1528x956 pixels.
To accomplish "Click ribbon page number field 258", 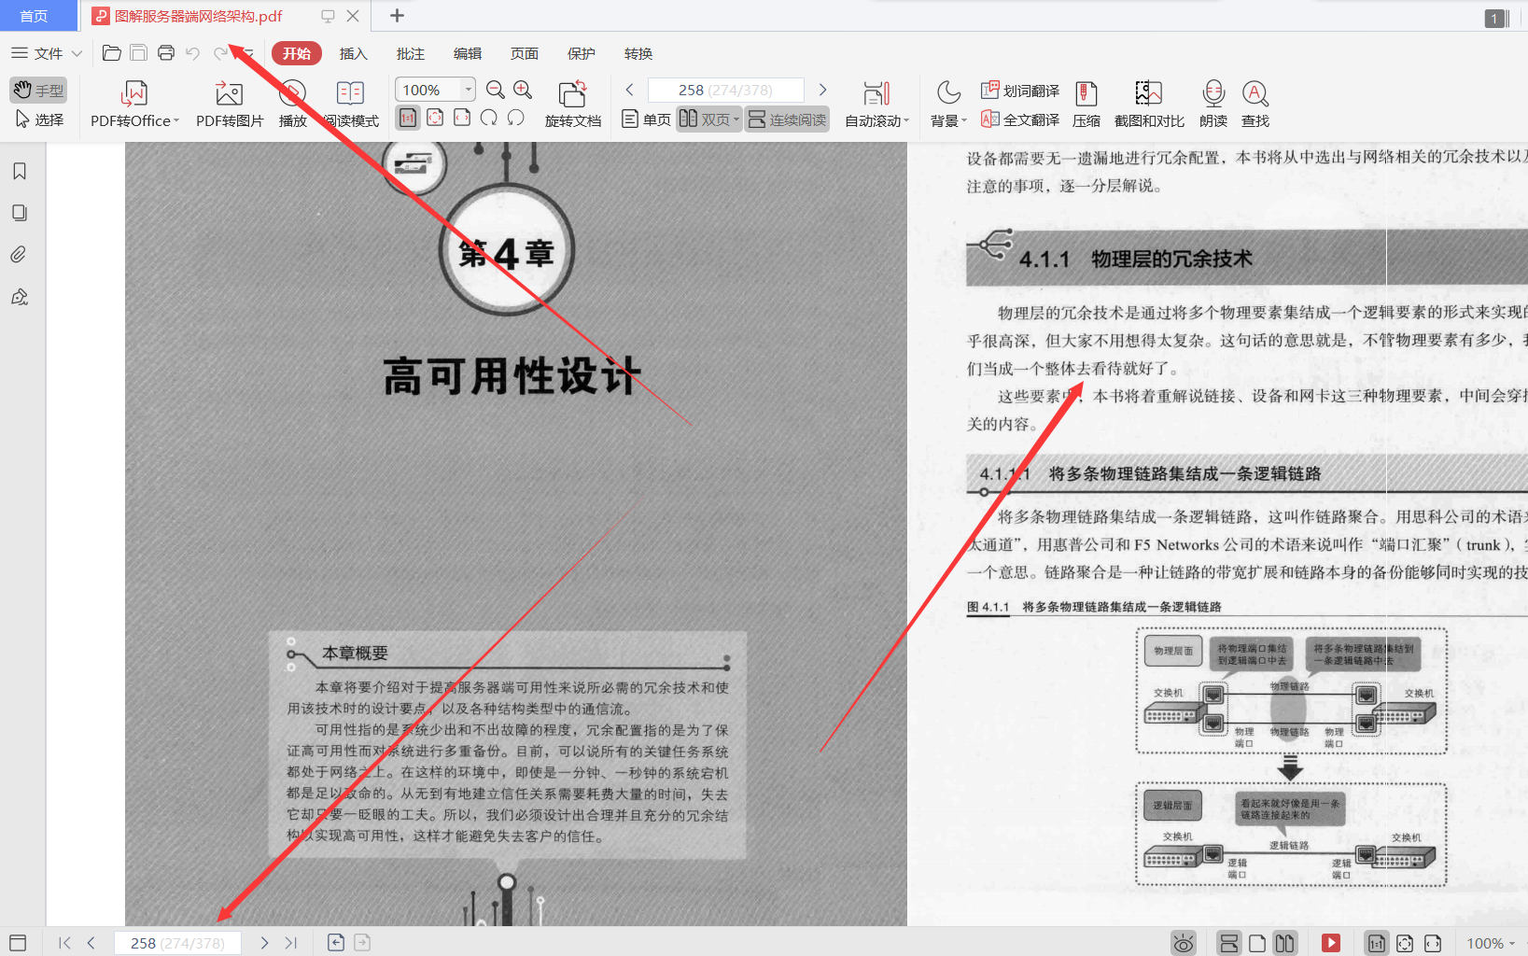I will pyautogui.click(x=726, y=90).
